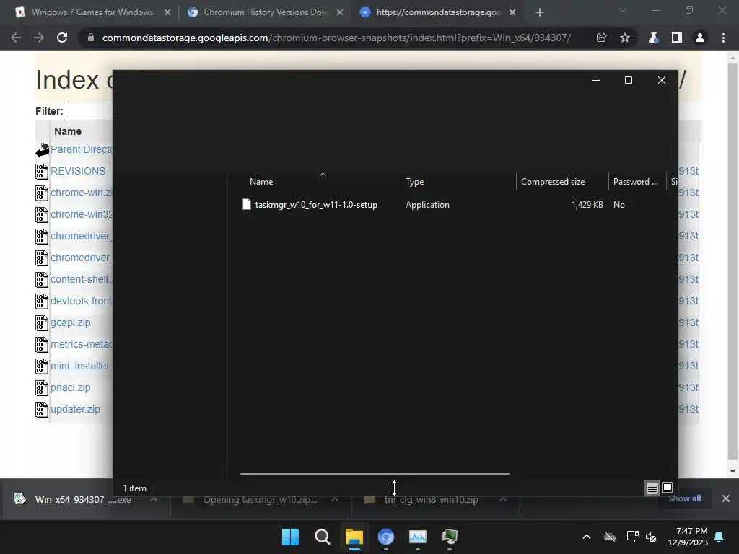
Task: Open the taskmgr_w10_for_w11-1.0-setup file
Action: click(316, 204)
